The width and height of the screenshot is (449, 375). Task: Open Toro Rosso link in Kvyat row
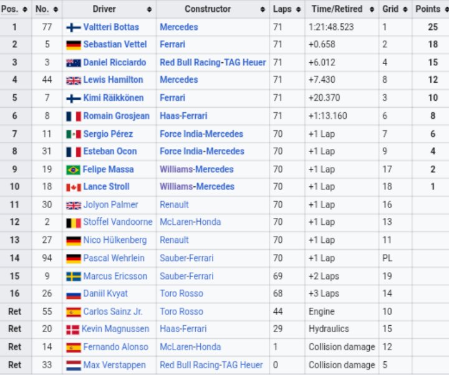point(181,293)
